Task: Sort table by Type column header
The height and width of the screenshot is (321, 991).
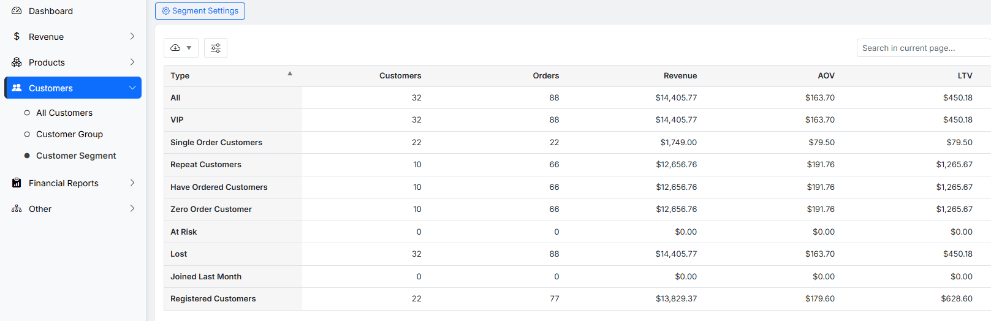Action: tap(180, 76)
